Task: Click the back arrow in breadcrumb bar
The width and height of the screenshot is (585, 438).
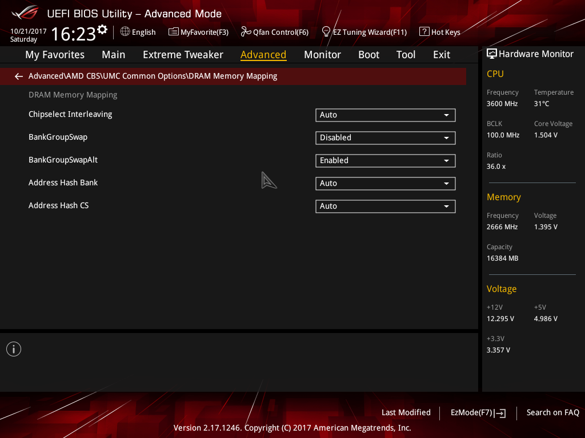Action: (19, 76)
